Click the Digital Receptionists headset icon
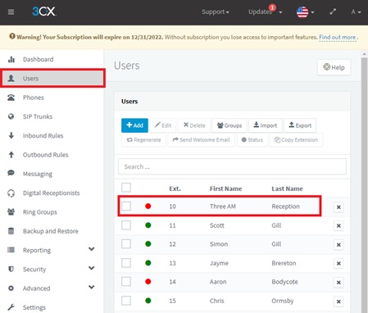368x313 pixels. click(x=11, y=193)
